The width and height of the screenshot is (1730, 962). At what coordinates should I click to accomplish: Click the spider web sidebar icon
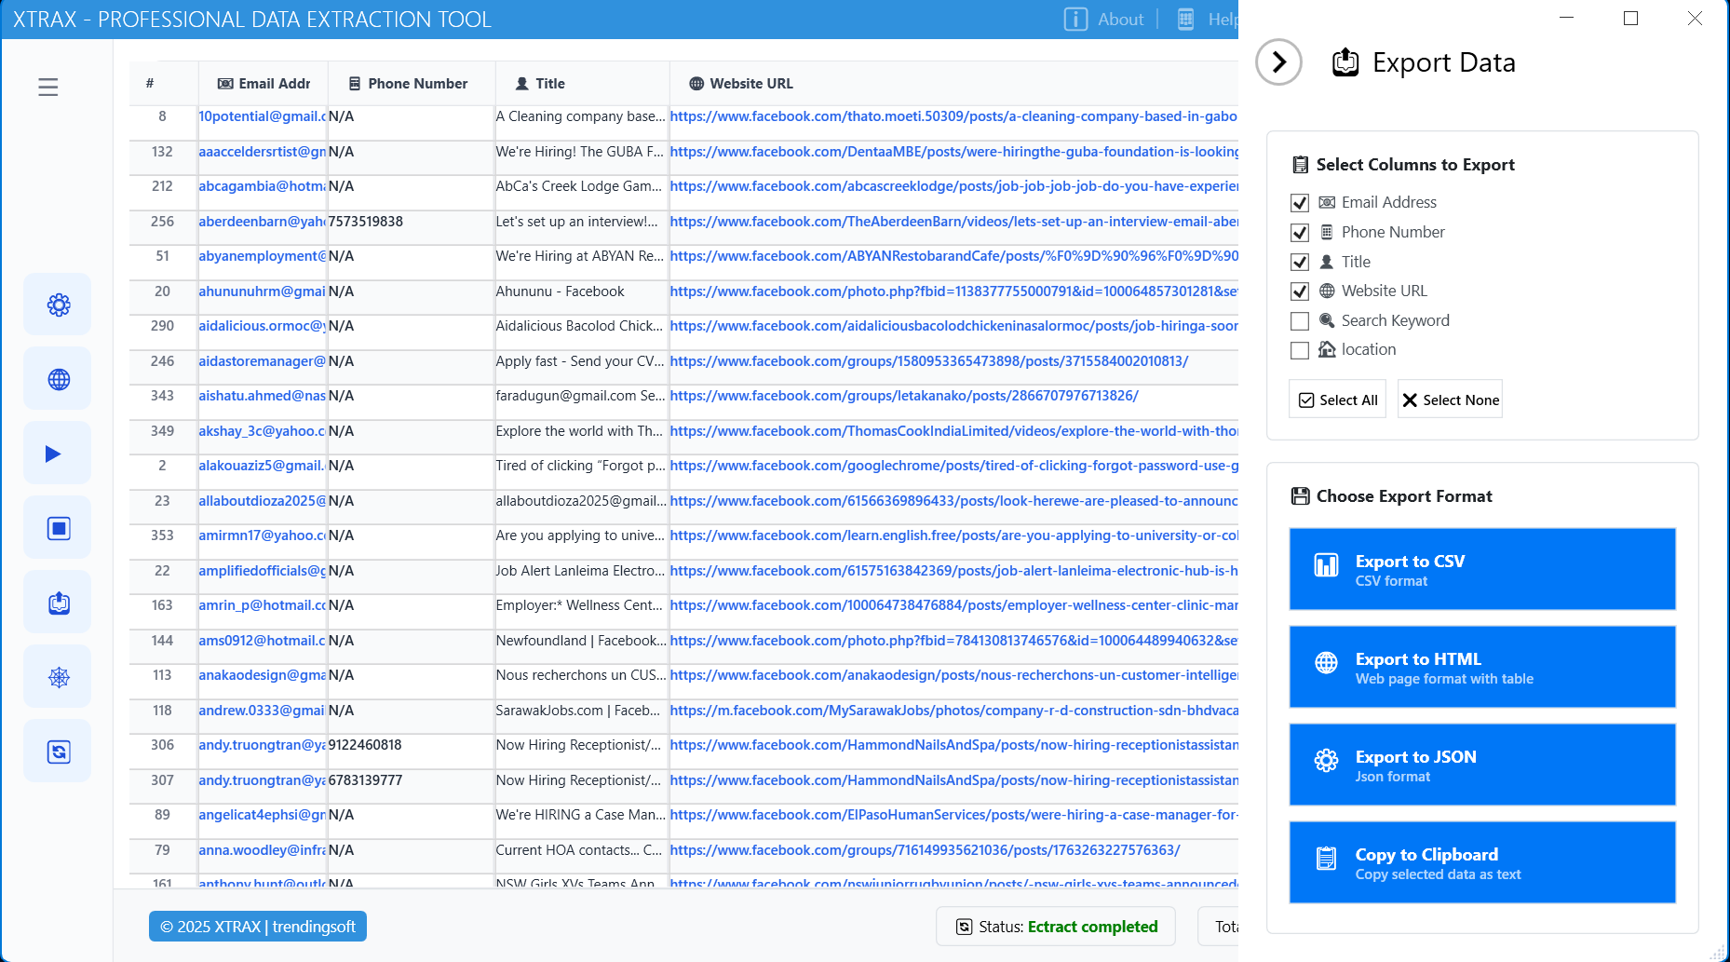pos(58,677)
